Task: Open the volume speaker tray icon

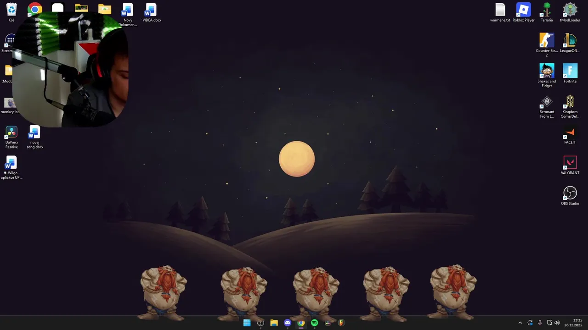Action: pyautogui.click(x=557, y=323)
